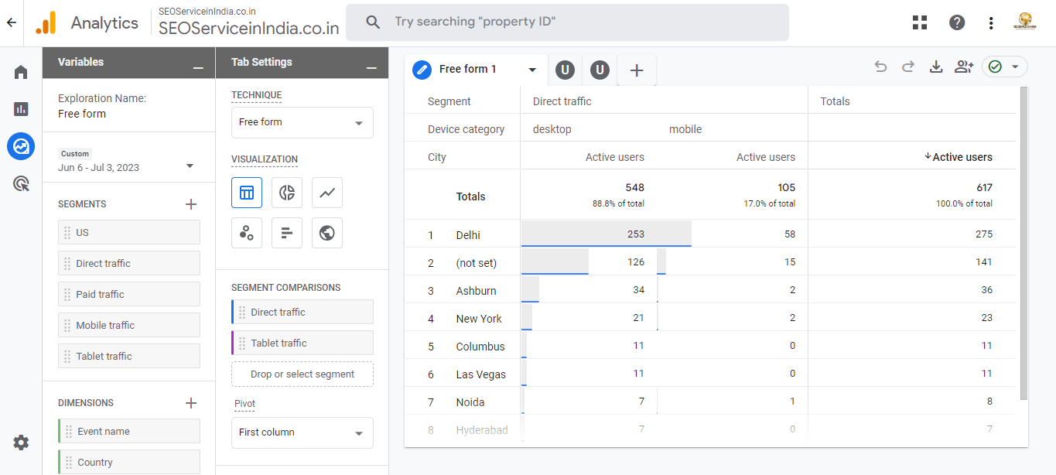Viewport: 1056px width, 475px height.
Task: Select the table visualization type
Action: tap(247, 193)
